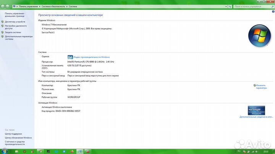Click the Intel Pentium processor value
The image size is (275, 154).
91,62
